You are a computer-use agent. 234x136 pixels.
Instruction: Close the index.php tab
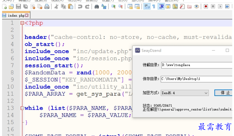coord(27,15)
